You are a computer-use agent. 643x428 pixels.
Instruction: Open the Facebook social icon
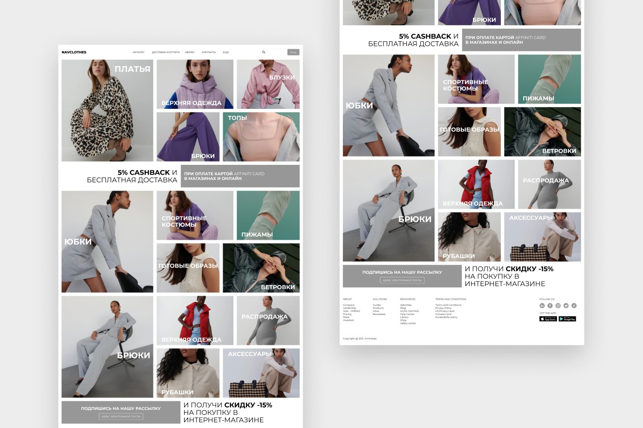coord(550,305)
